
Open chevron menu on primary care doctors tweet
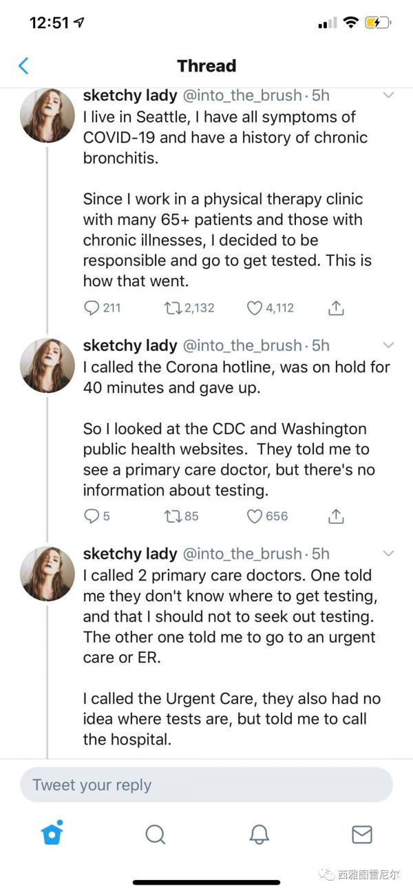click(388, 553)
